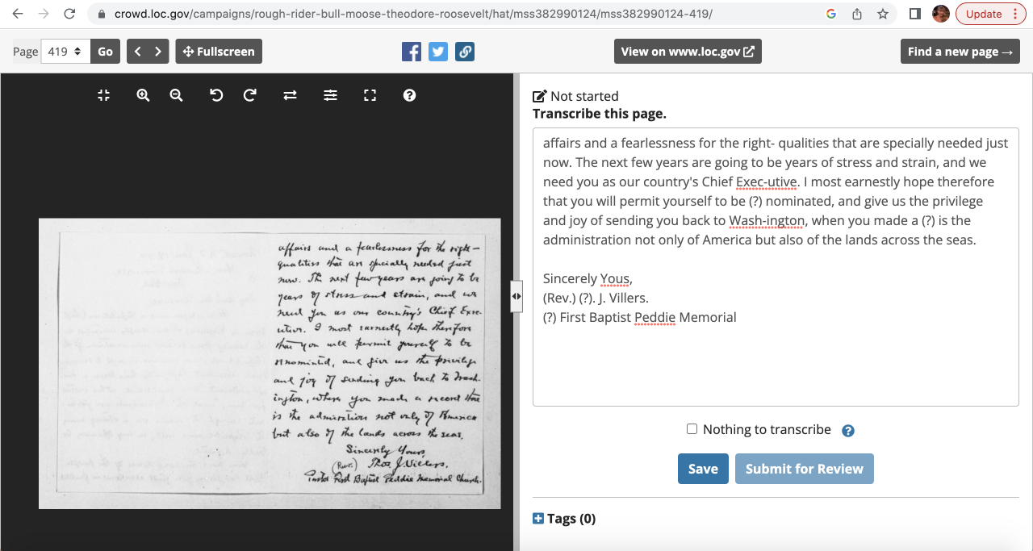1033x551 pixels.
Task: Click Find a new page
Action: point(960,52)
